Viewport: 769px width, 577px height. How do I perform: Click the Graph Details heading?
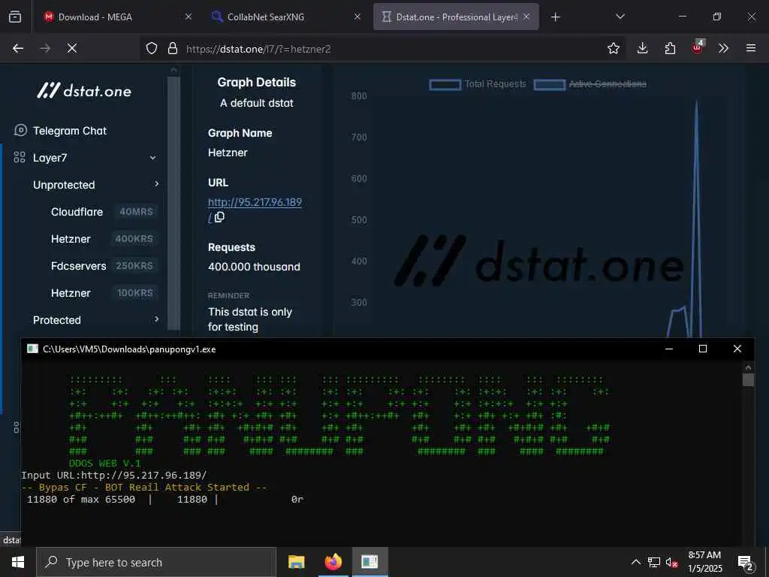(257, 83)
